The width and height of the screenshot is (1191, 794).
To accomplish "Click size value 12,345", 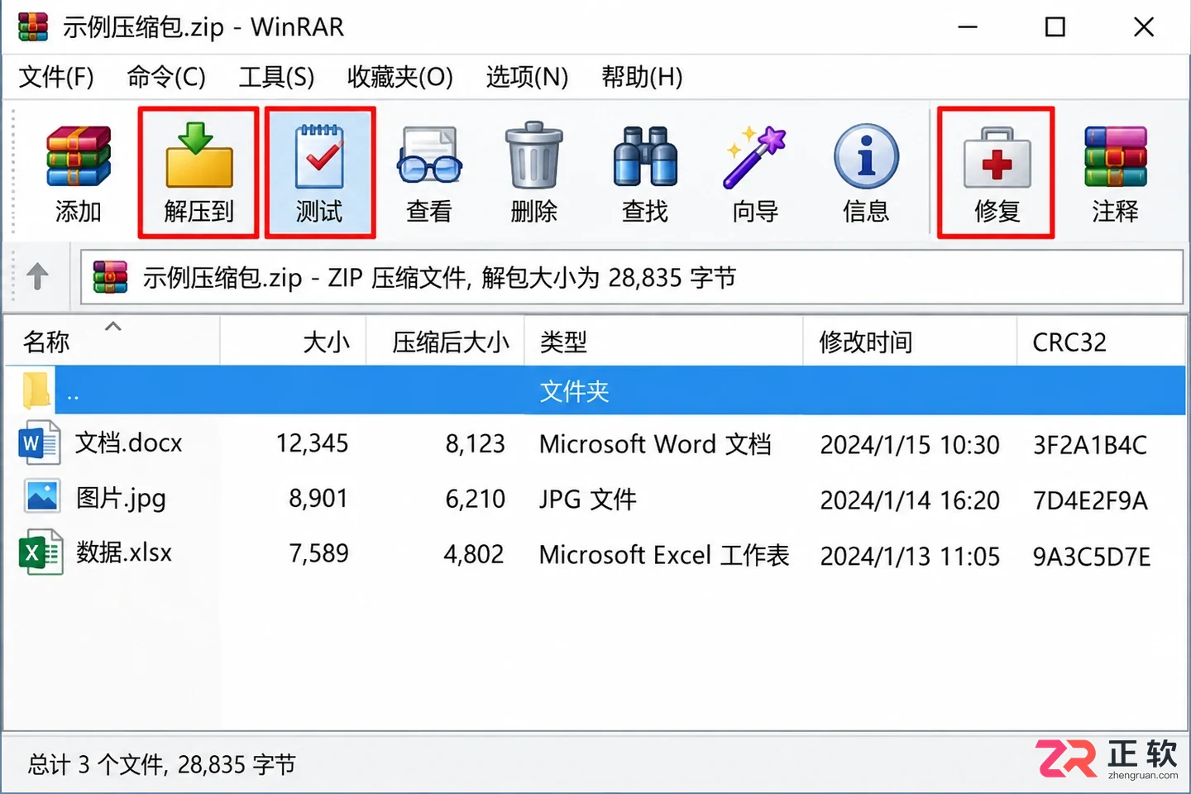I will click(x=312, y=443).
